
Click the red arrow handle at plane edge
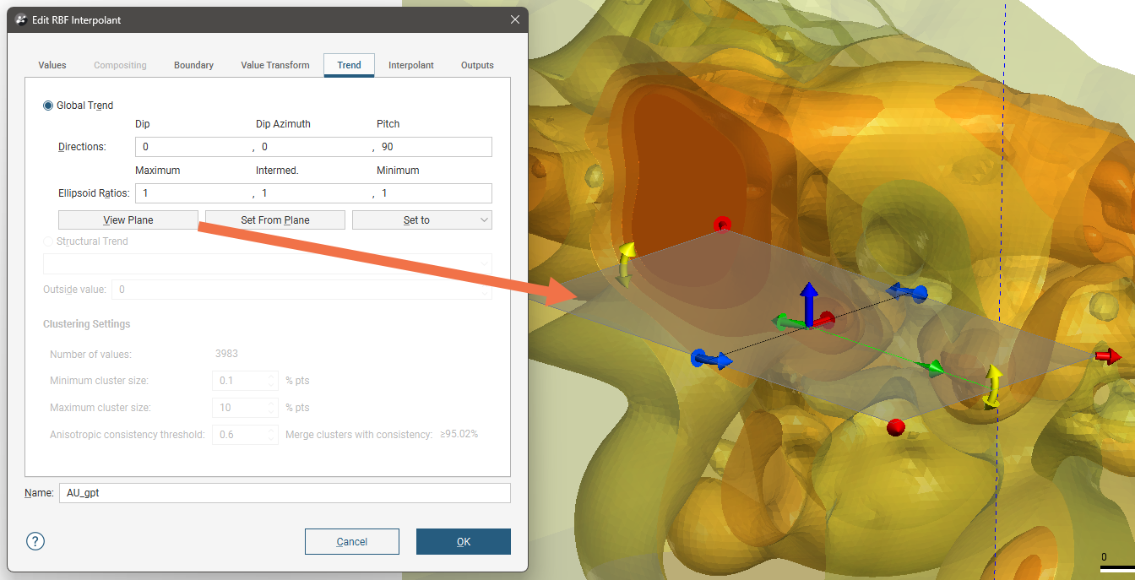click(x=1108, y=357)
